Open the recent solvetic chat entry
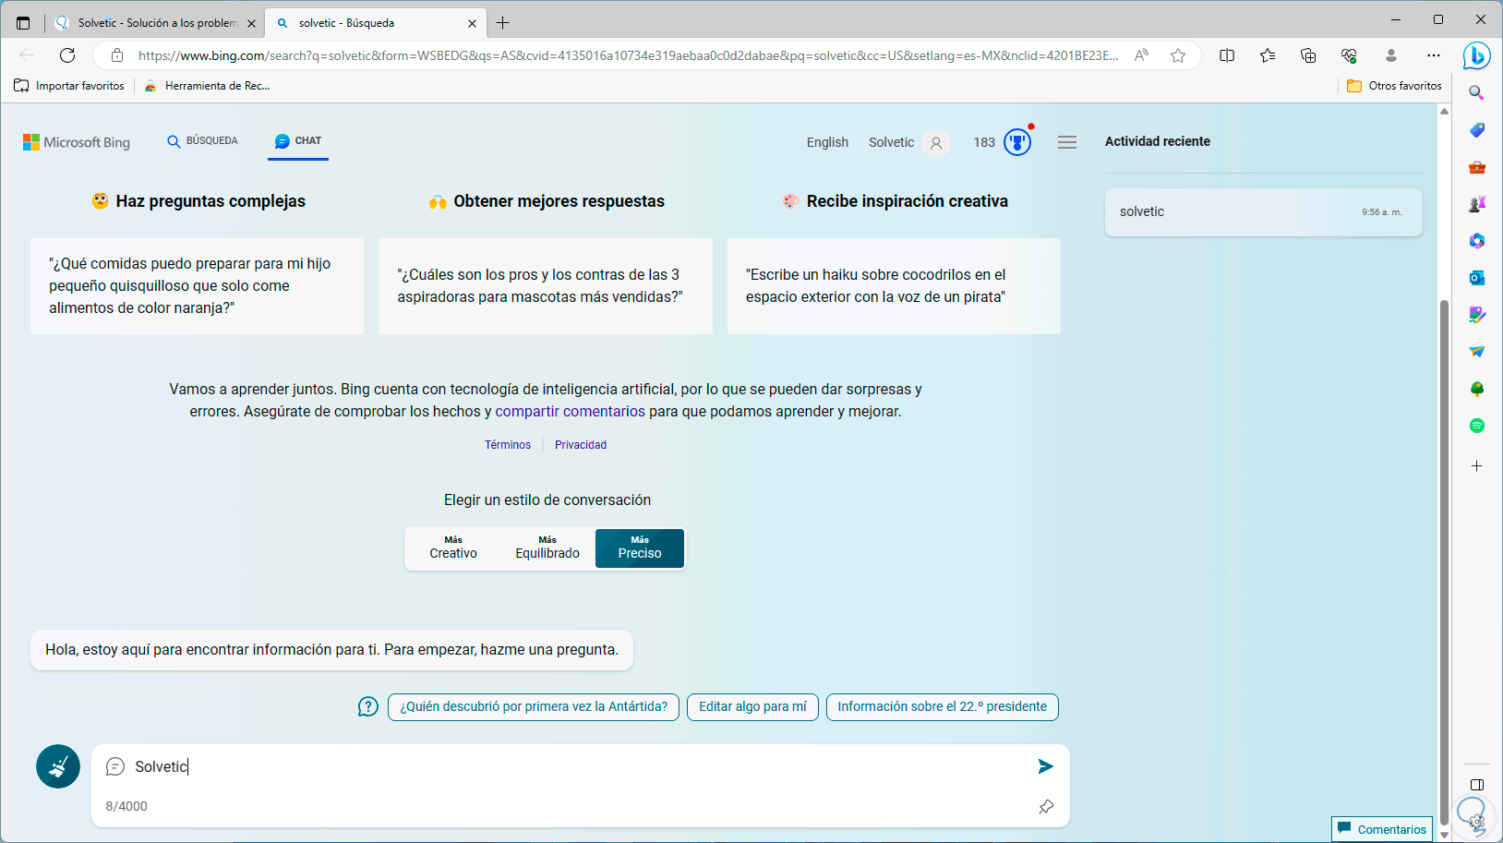 [x=1263, y=211]
